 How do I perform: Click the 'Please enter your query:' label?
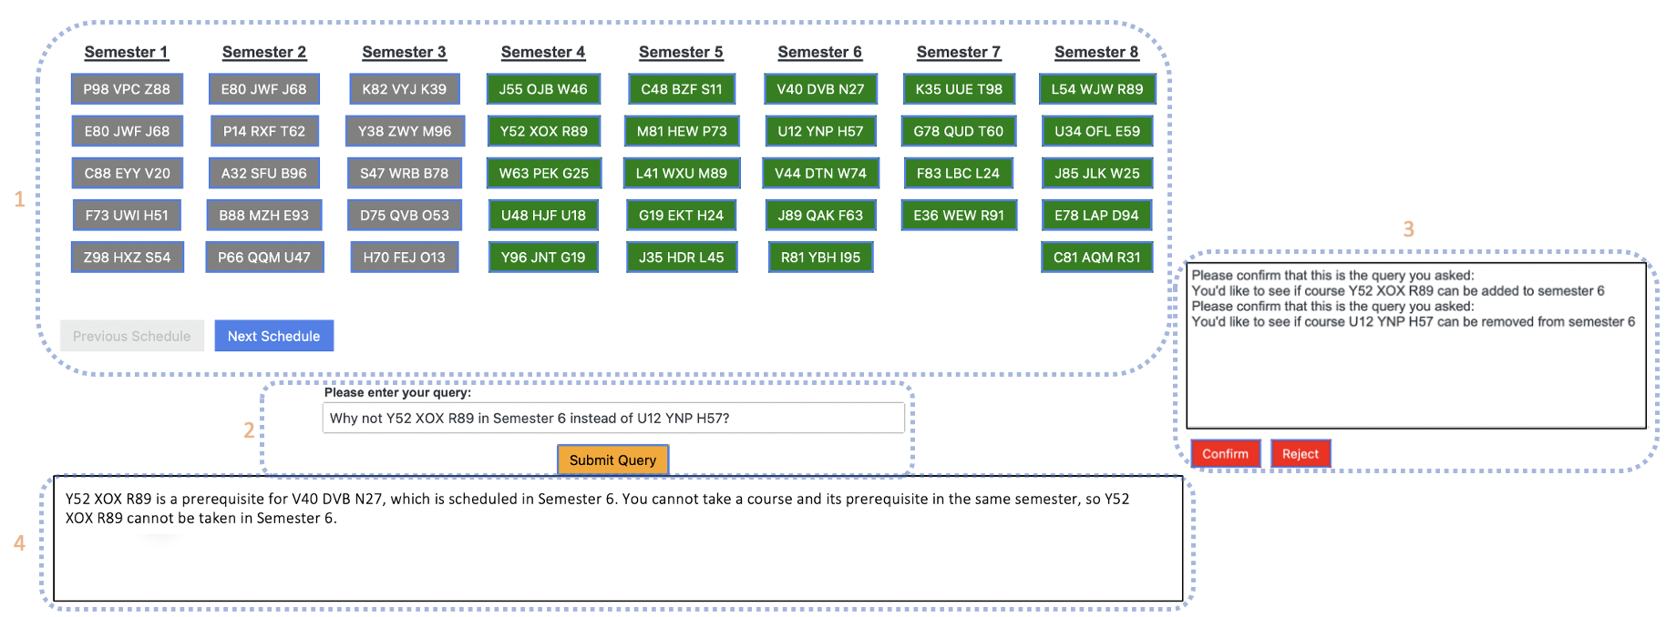coord(397,392)
